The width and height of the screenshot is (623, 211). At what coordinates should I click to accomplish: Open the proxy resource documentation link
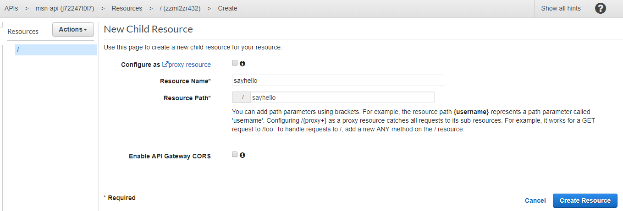coord(190,65)
